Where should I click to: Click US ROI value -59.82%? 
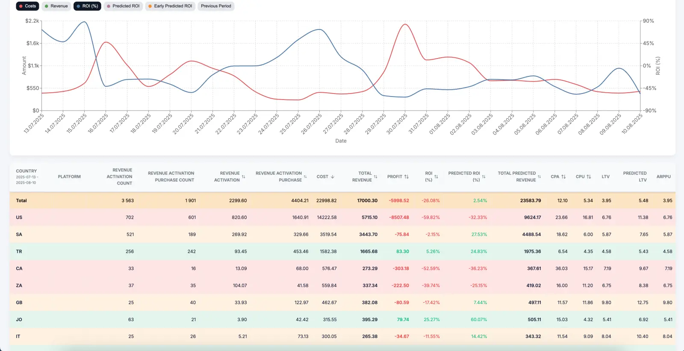[x=430, y=217]
